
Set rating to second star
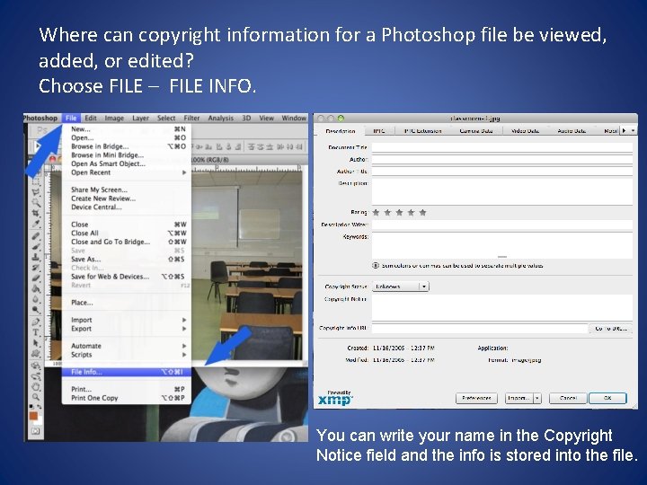387,212
